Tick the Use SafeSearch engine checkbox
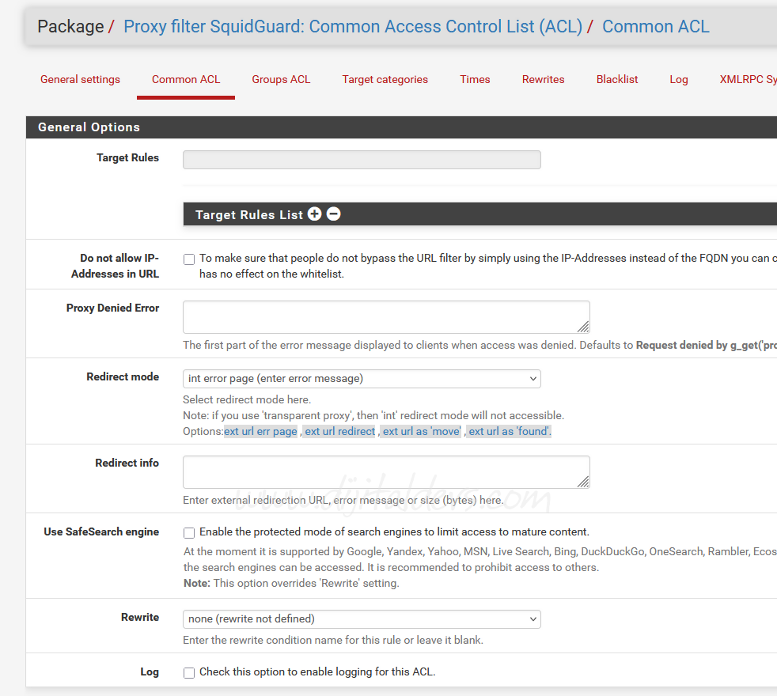The image size is (777, 696). 189,533
